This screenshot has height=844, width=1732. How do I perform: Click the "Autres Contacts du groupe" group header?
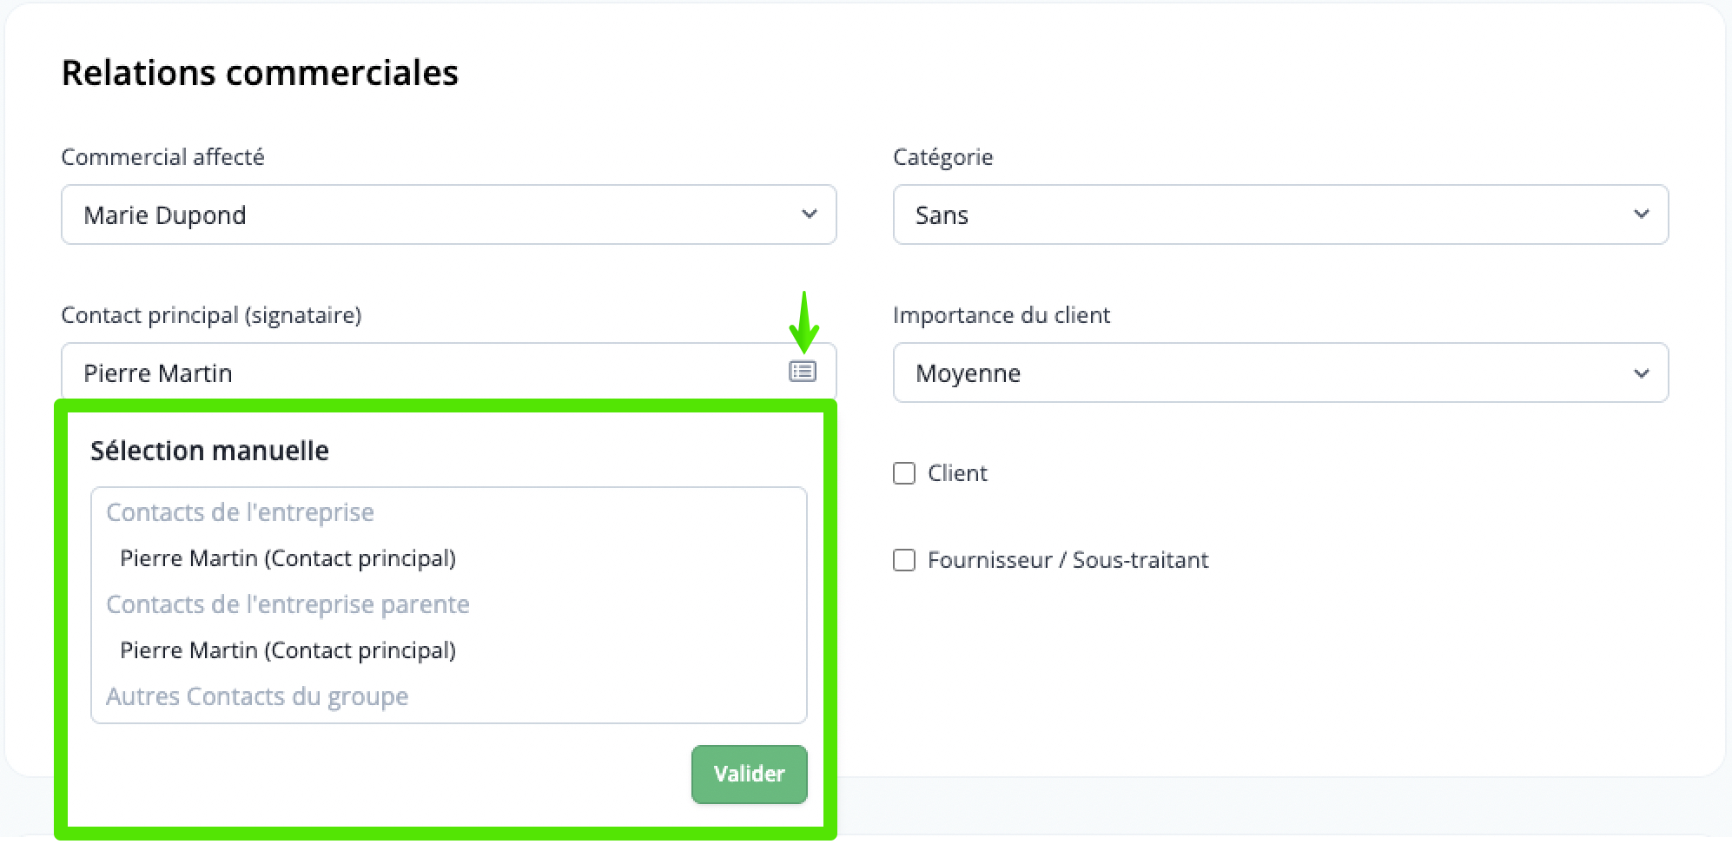pyautogui.click(x=257, y=696)
